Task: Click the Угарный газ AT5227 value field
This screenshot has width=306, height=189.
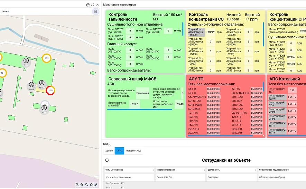Action: pyautogui.click(x=249, y=32)
